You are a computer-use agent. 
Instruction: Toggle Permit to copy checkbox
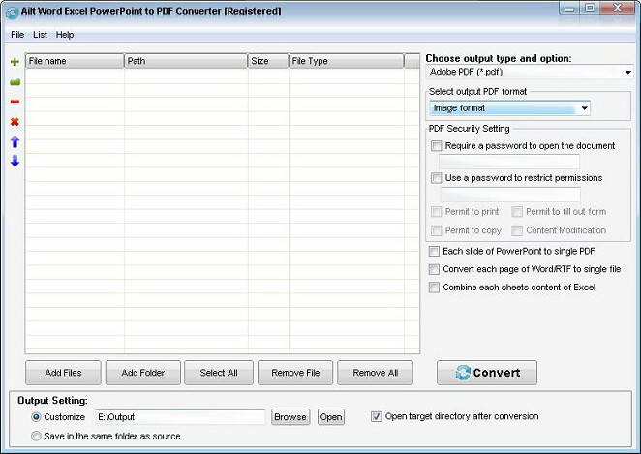point(437,230)
